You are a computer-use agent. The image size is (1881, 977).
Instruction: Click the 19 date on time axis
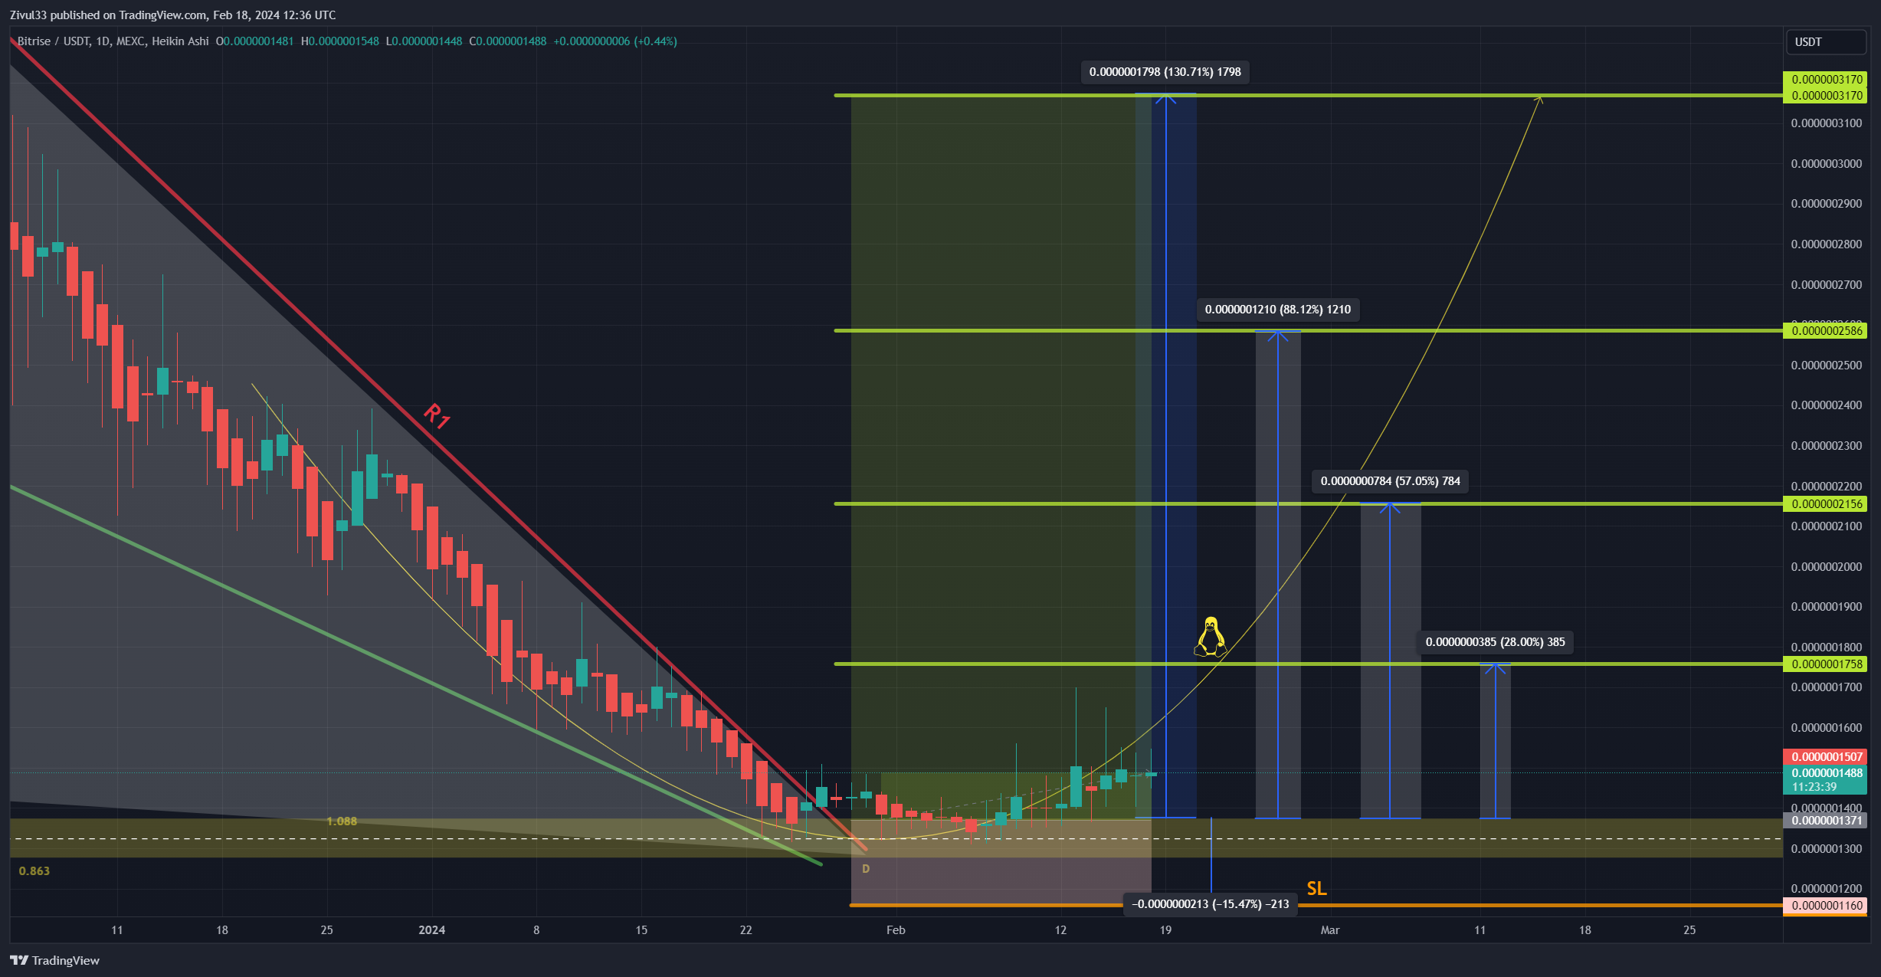tap(1165, 930)
